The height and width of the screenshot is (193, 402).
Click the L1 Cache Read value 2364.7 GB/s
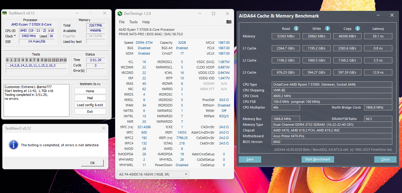(286, 48)
